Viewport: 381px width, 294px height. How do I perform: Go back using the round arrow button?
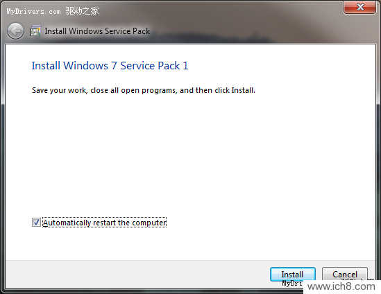[x=15, y=31]
